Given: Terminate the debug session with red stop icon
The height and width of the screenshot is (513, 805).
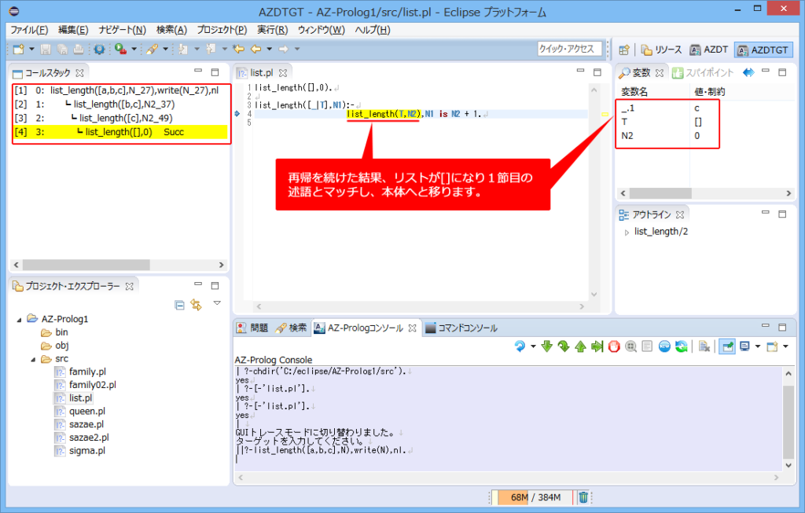Looking at the screenshot, I should point(613,346).
